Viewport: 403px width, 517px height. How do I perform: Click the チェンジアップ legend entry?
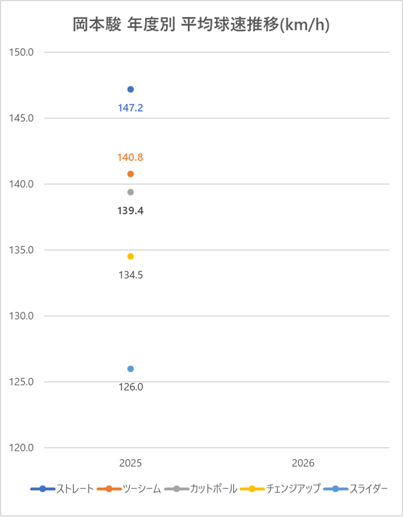pos(280,489)
